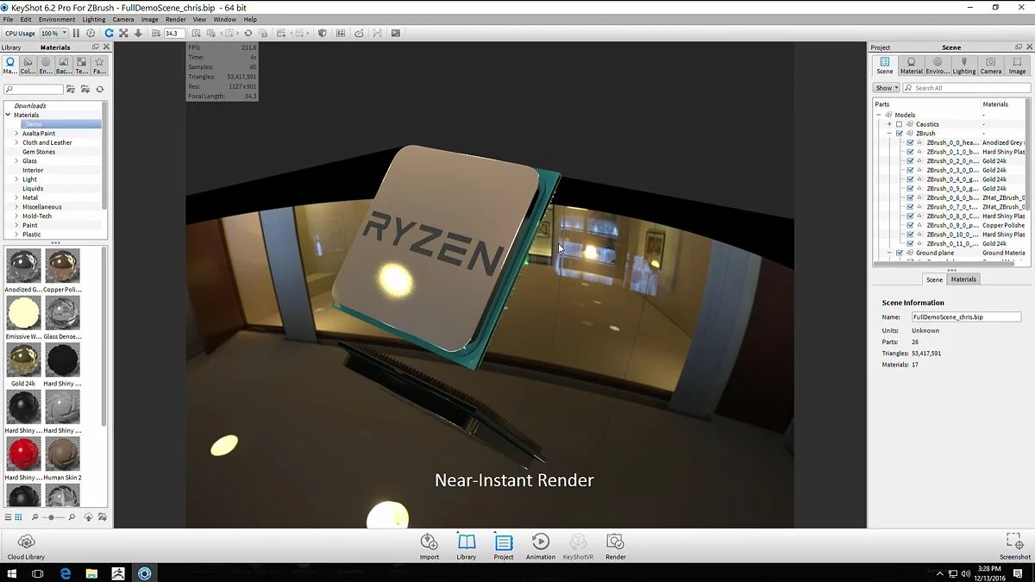Switch to the Materials sub-tab below scene tree
Image resolution: width=1035 pixels, height=582 pixels.
(963, 279)
